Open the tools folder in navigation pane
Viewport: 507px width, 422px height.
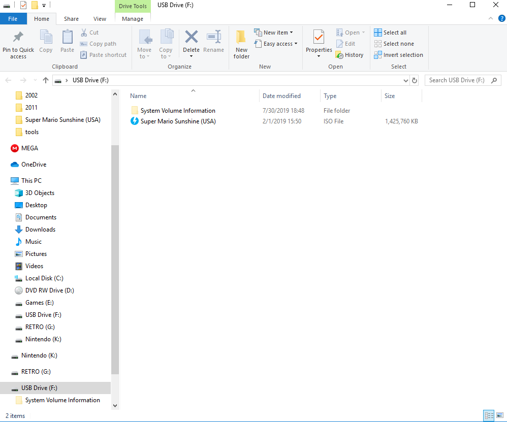point(27,132)
